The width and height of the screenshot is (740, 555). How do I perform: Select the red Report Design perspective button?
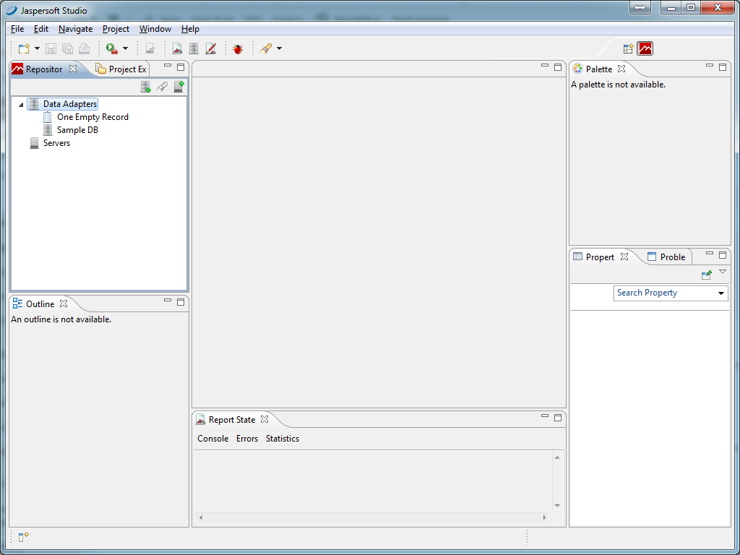(x=645, y=48)
